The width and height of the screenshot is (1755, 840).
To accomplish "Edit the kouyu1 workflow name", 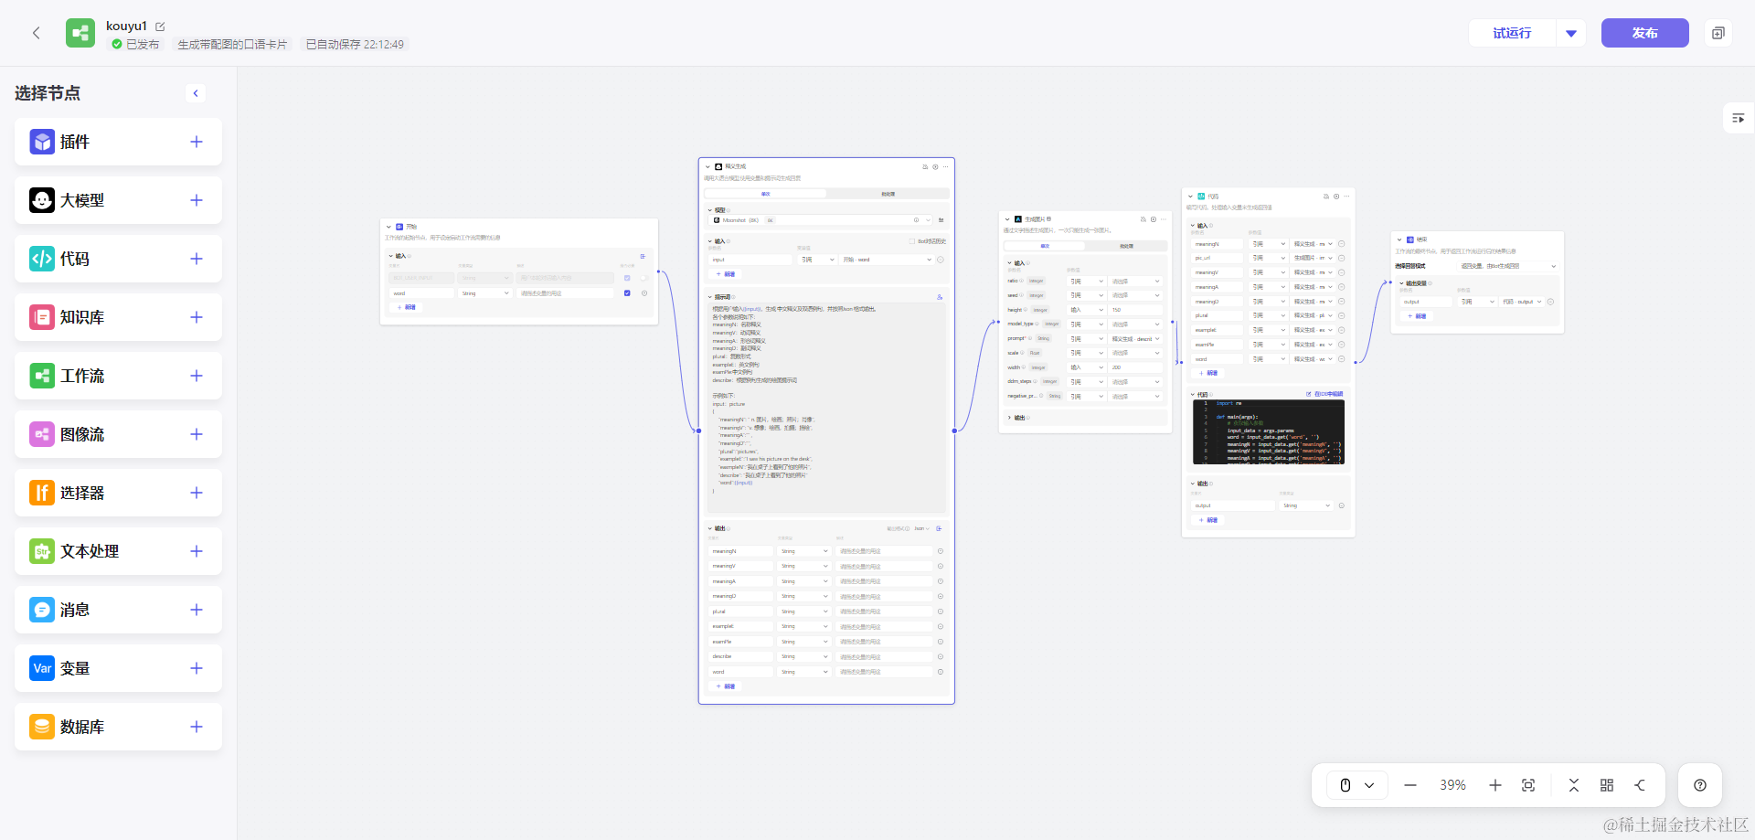I will [x=161, y=27].
